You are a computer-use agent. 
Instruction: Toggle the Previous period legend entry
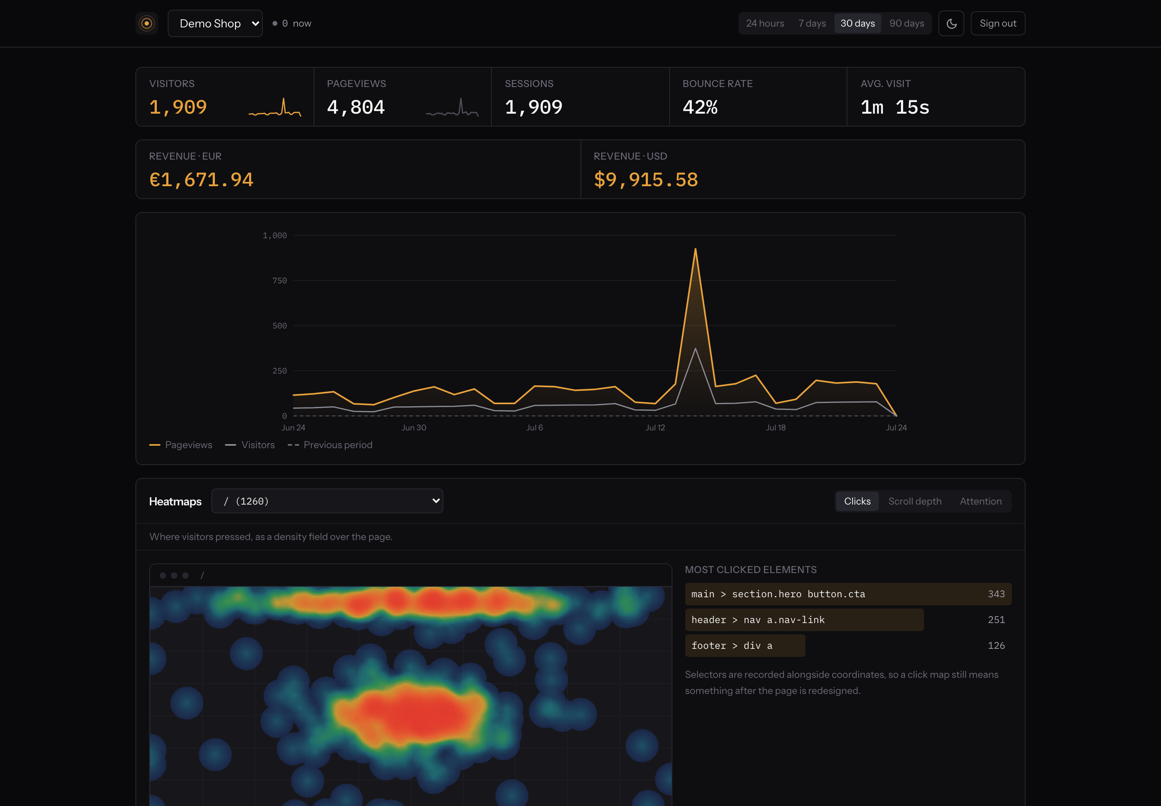330,445
